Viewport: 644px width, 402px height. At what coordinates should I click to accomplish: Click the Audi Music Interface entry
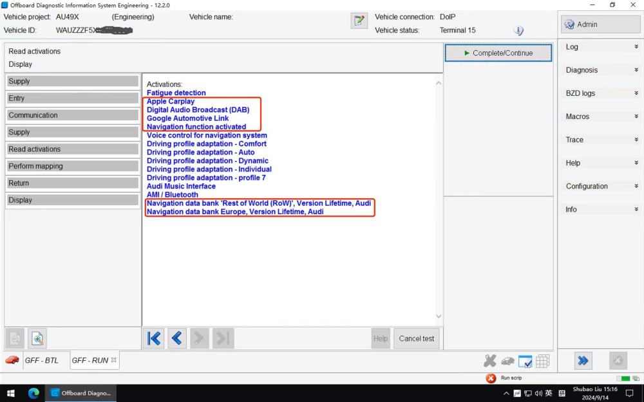click(x=181, y=187)
